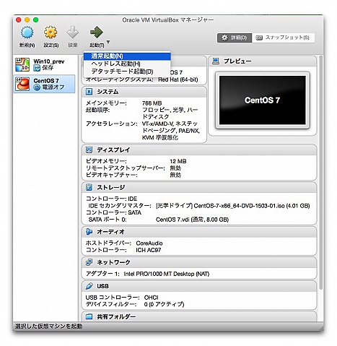Screen dimensions: 337x346
Task: Click the Win10_prev OS icon
Action: pos(22,64)
